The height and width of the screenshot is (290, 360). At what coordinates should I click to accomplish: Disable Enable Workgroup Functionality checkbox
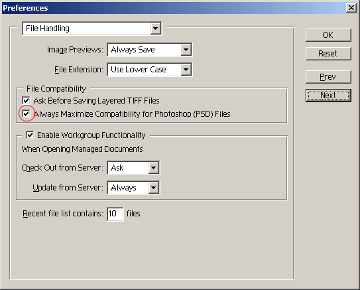tap(30, 135)
